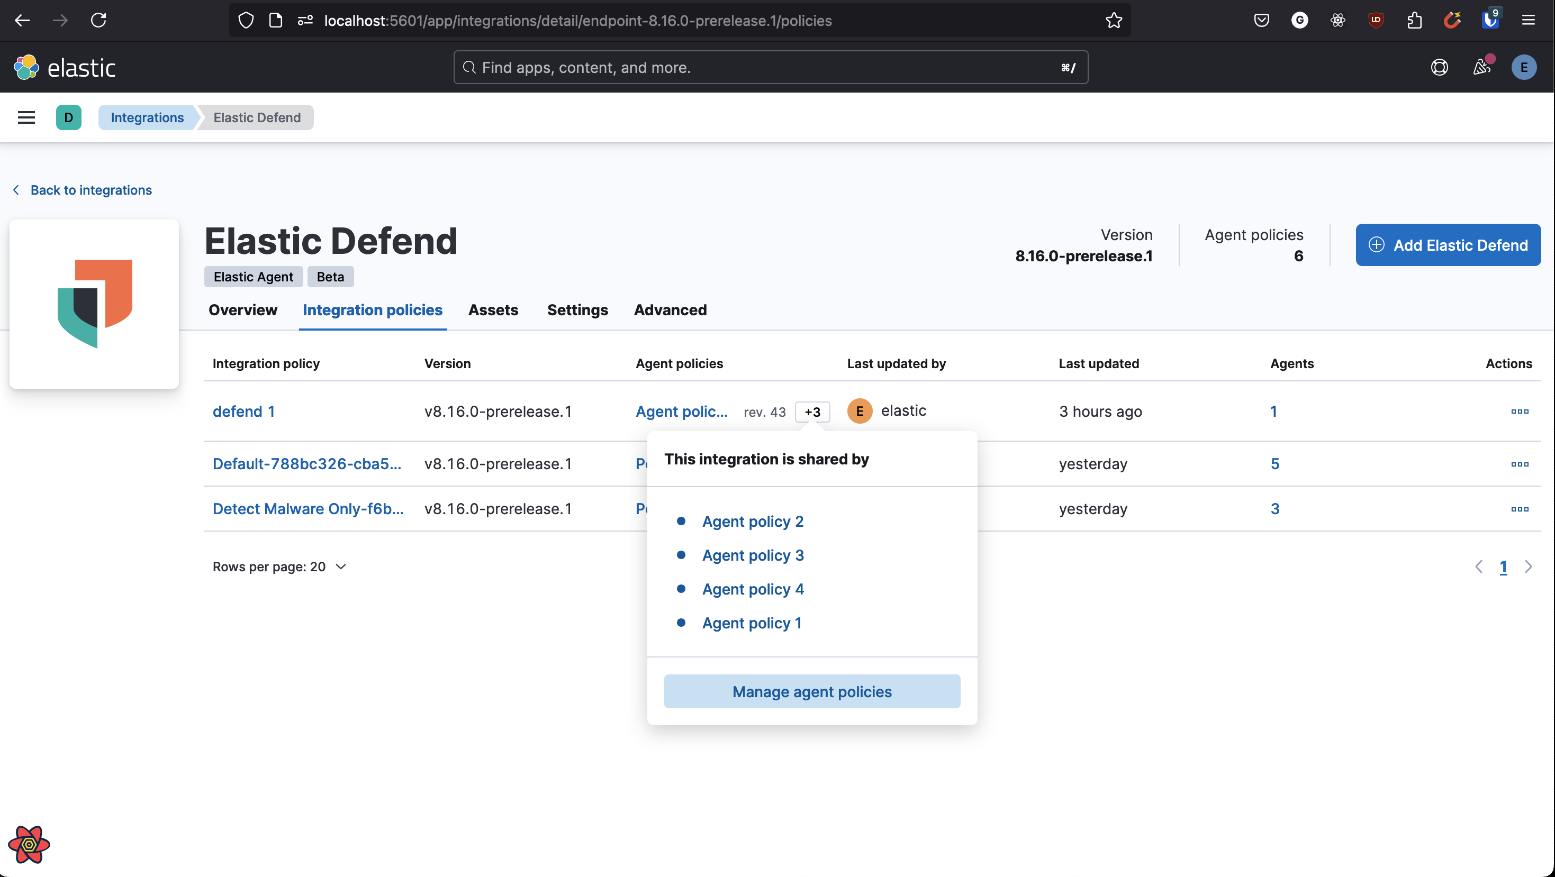Click version 8.16.0-prerelease.1 in header
Screen dimensions: 1555x877
click(1083, 257)
